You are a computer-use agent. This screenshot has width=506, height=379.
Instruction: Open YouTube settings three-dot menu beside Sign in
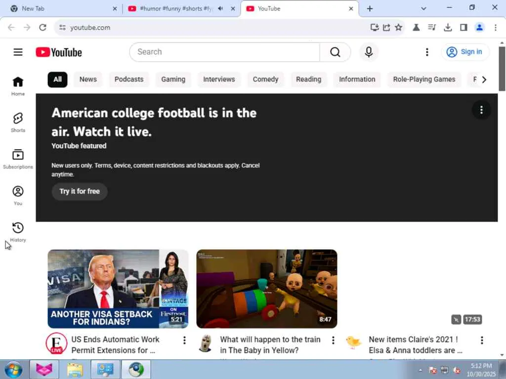click(x=427, y=52)
